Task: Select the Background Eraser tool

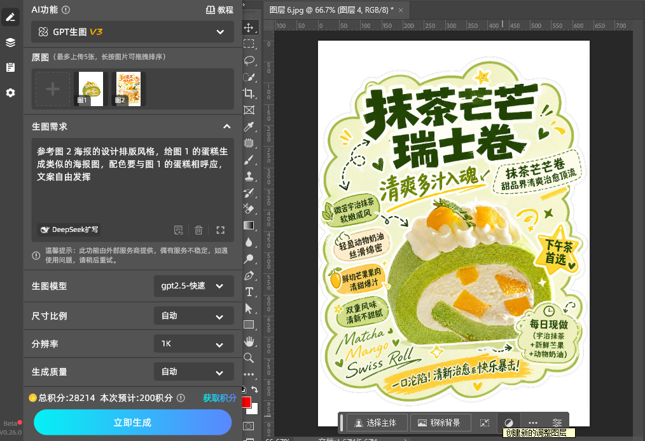Action: point(249,209)
